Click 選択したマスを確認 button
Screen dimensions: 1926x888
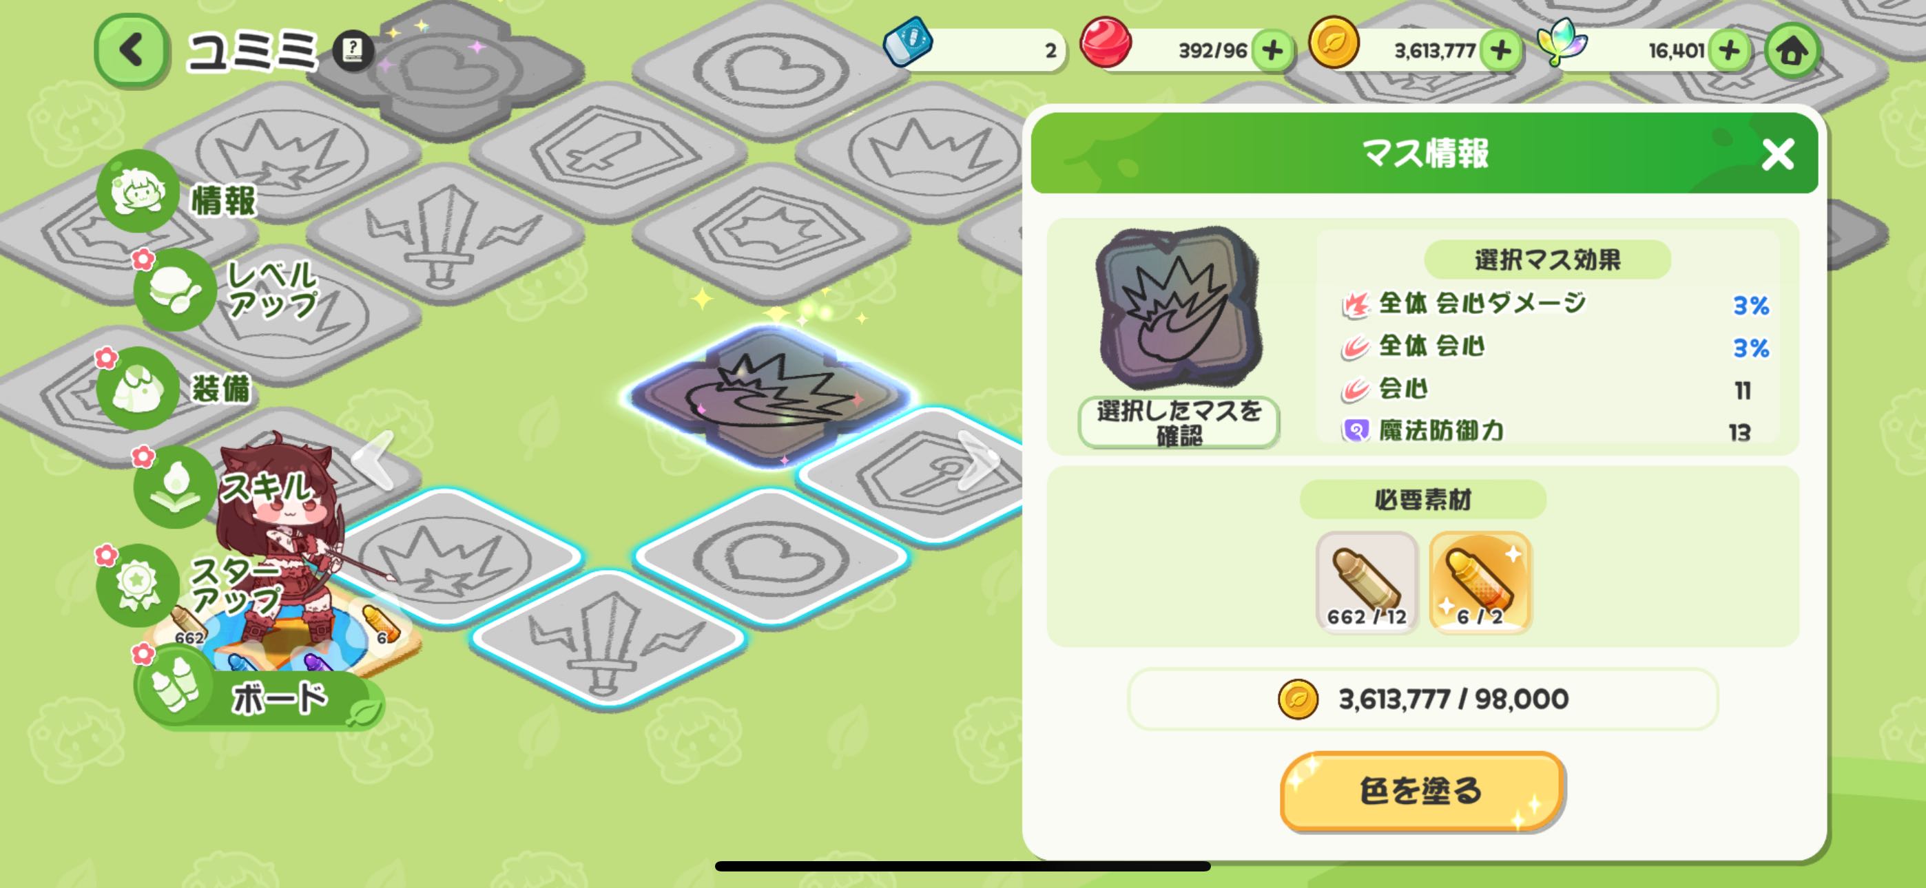click(1179, 423)
